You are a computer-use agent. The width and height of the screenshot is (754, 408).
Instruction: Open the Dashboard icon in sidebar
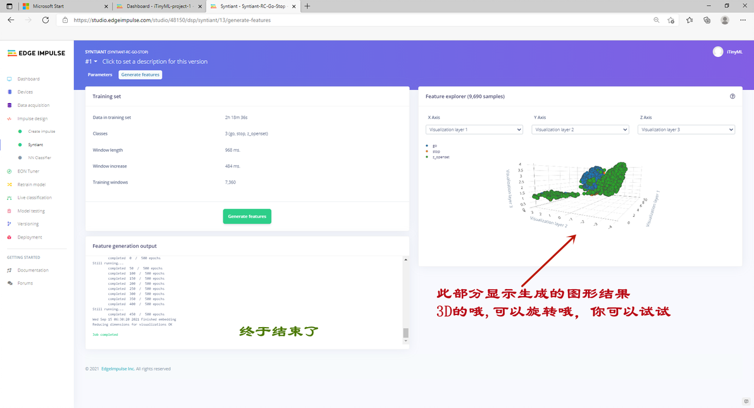click(9, 79)
